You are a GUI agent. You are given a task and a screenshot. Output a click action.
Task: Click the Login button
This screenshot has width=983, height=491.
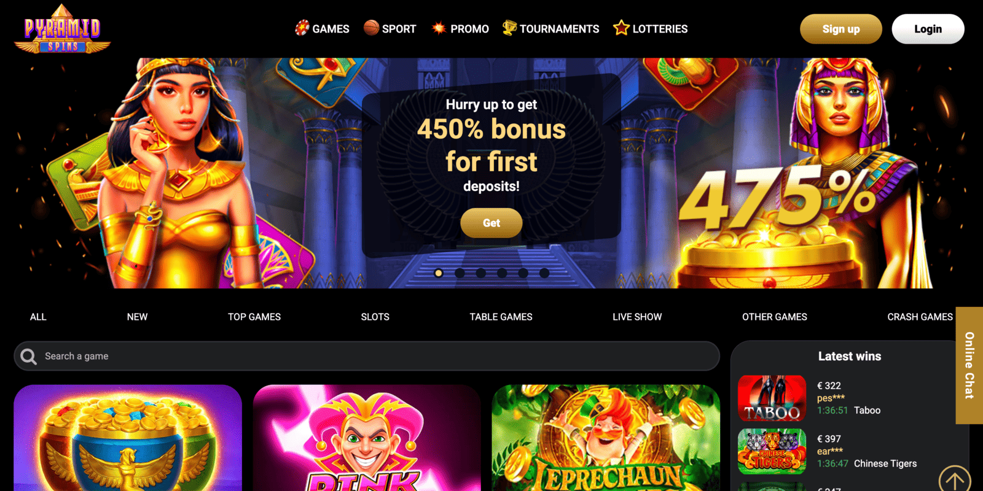point(928,29)
